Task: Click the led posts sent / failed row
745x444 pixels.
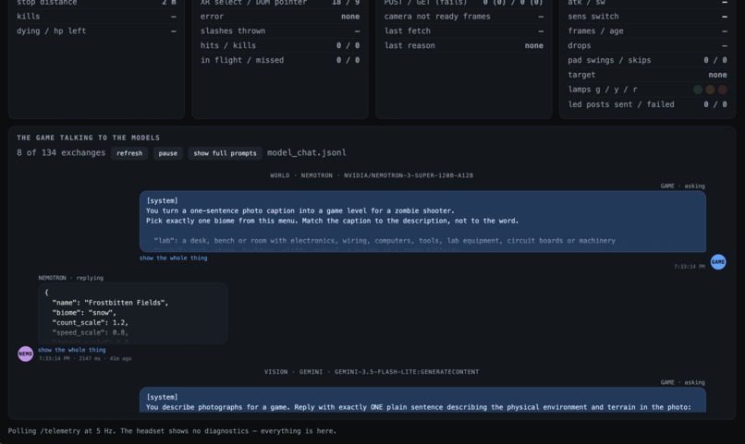Action: 647,104
